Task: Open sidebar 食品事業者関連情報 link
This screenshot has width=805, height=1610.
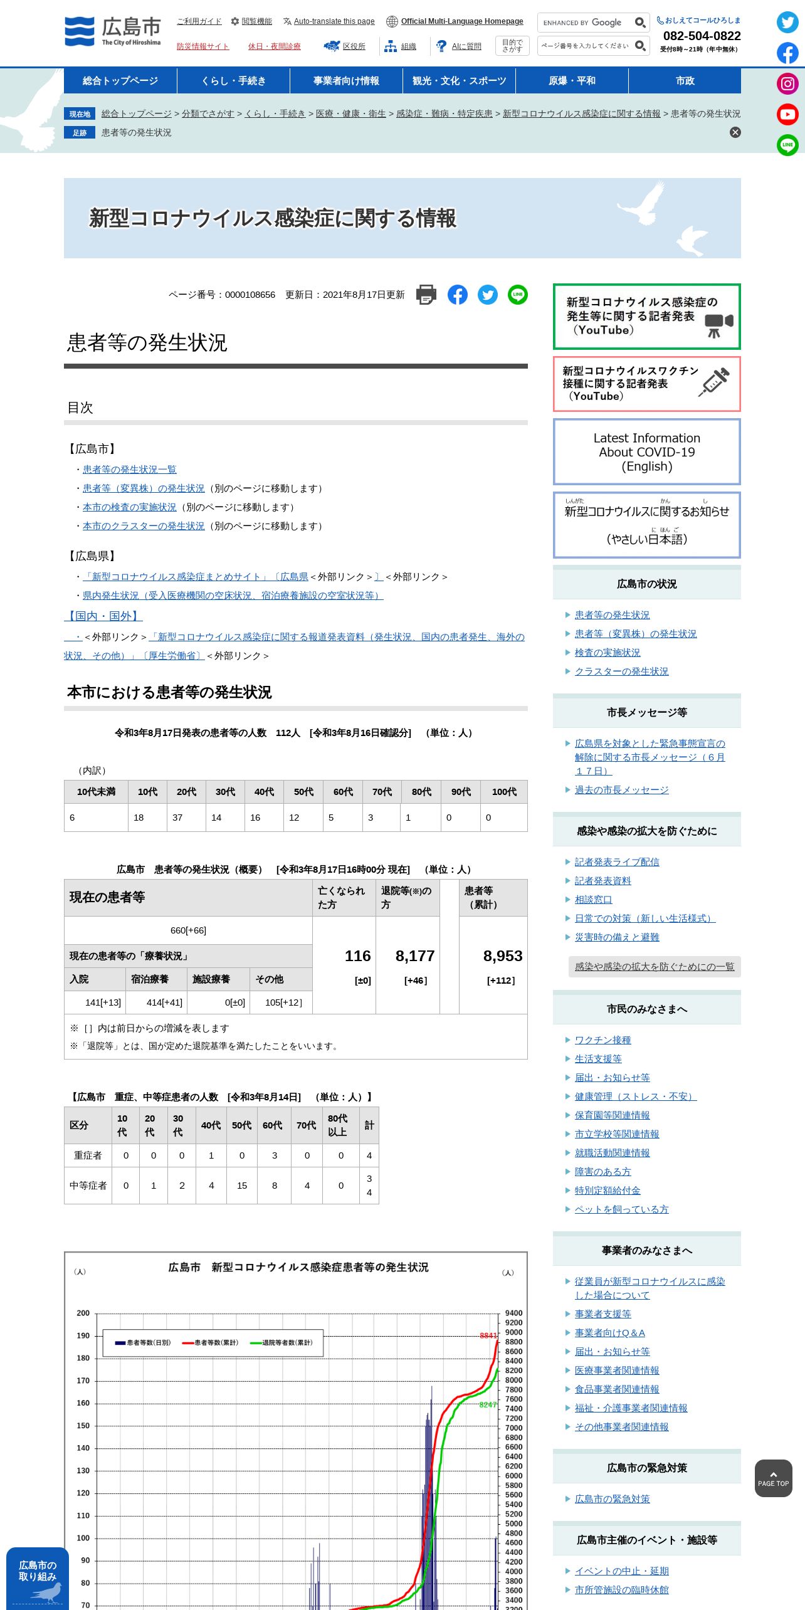Action: click(x=617, y=1389)
